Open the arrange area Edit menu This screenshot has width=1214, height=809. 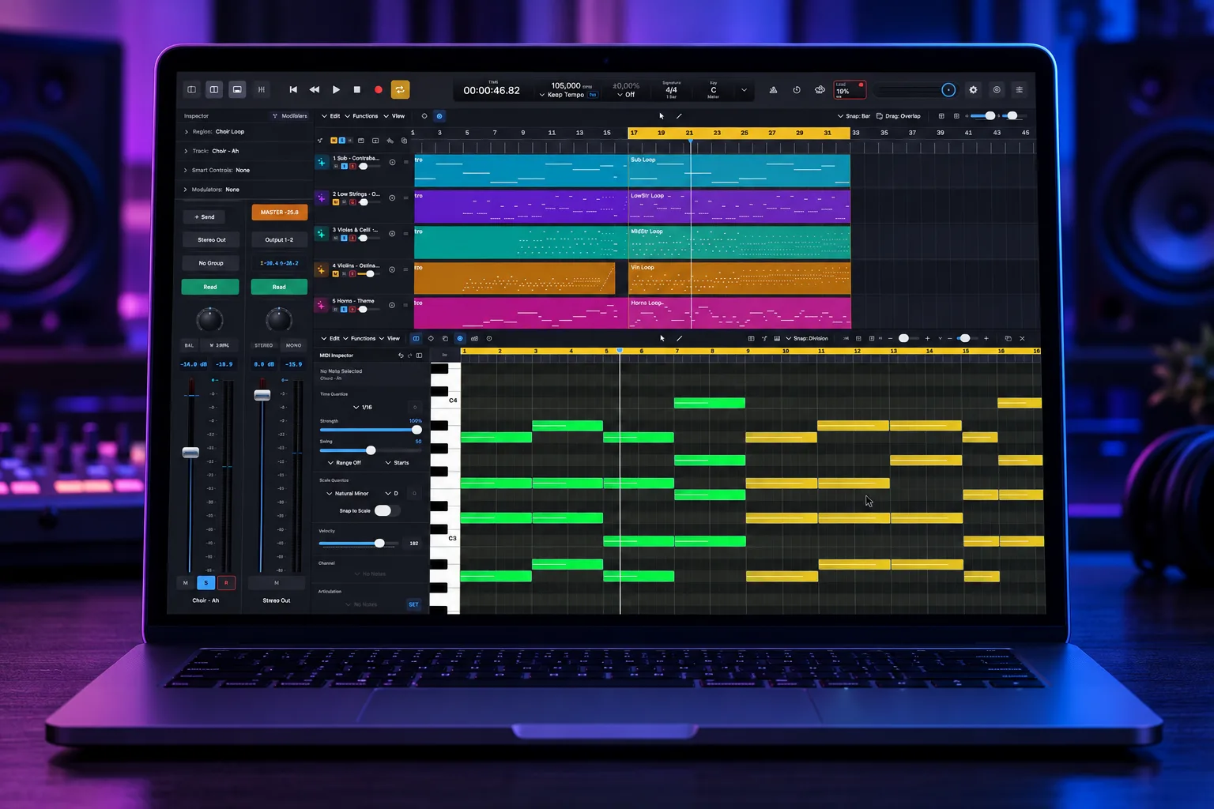coord(331,116)
